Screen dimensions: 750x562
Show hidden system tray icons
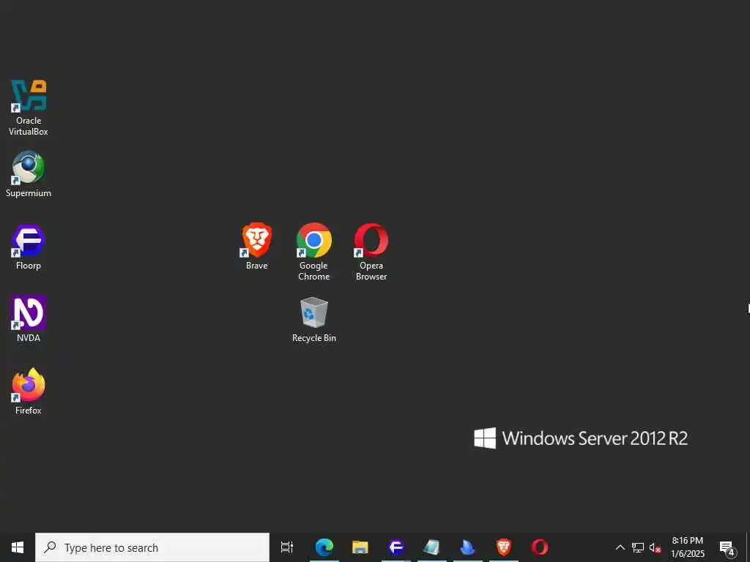[620, 547]
